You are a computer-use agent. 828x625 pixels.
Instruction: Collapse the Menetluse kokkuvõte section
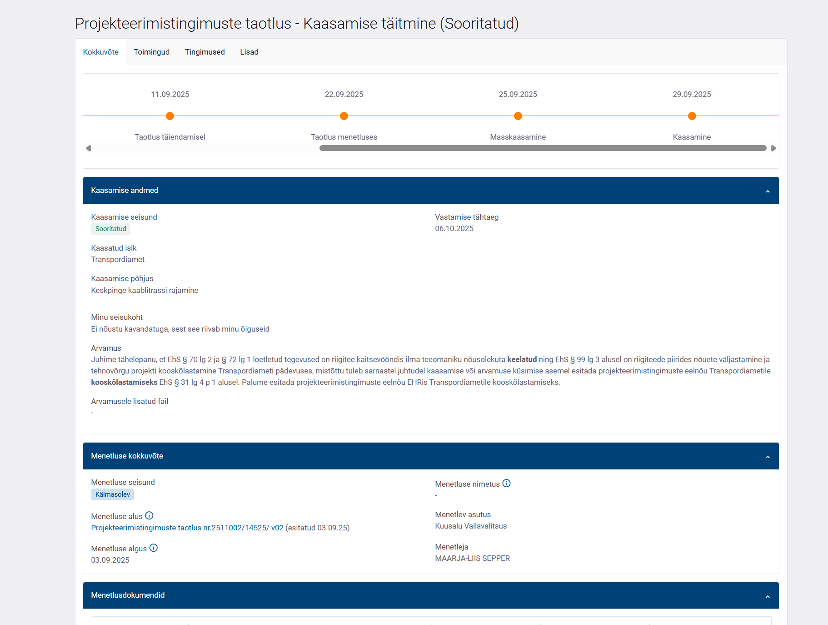767,457
